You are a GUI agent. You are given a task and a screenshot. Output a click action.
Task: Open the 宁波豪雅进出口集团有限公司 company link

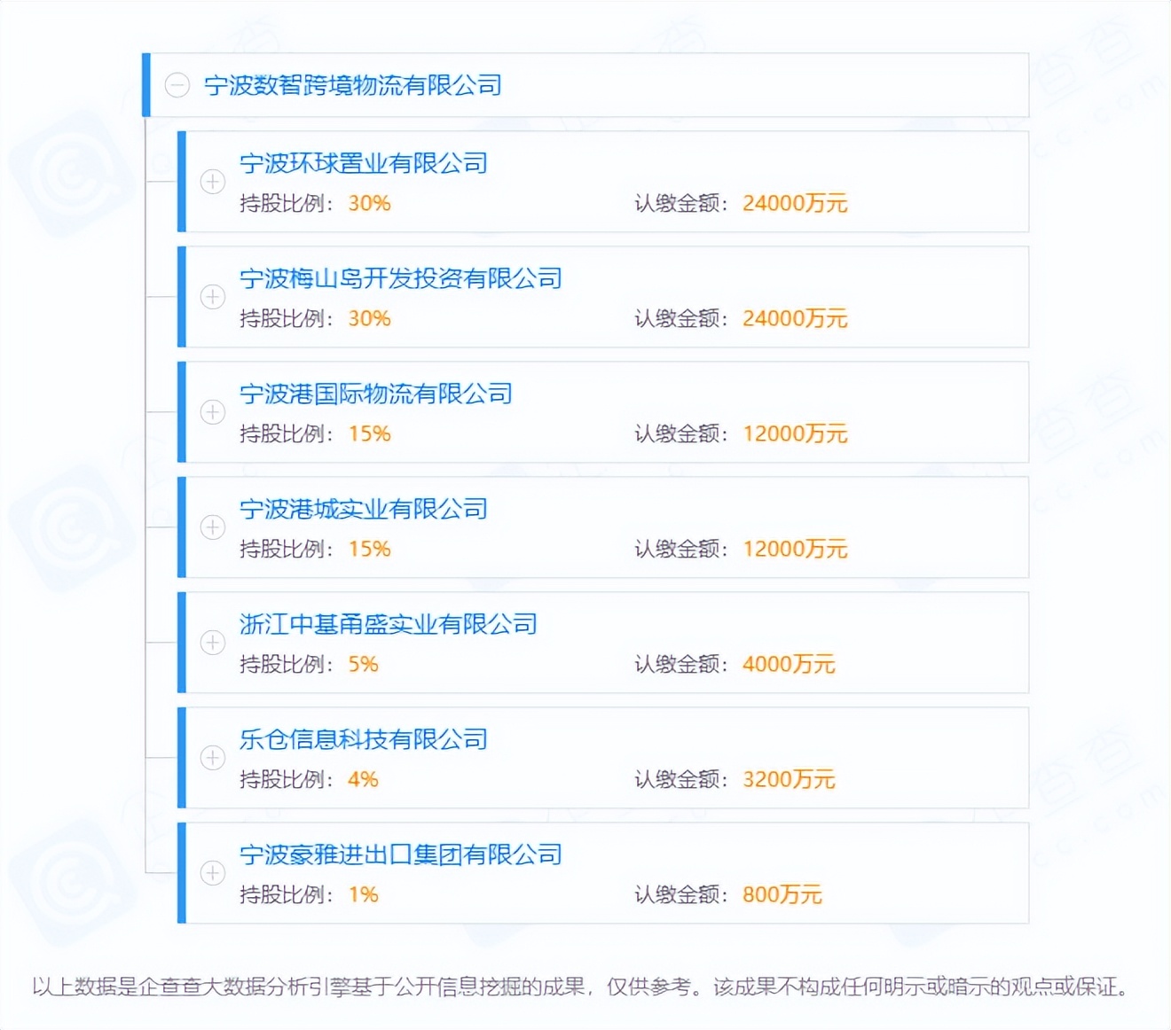point(401,854)
